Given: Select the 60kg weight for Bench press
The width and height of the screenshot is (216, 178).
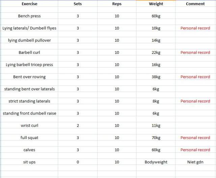Looking at the screenshot, I should (x=156, y=16).
